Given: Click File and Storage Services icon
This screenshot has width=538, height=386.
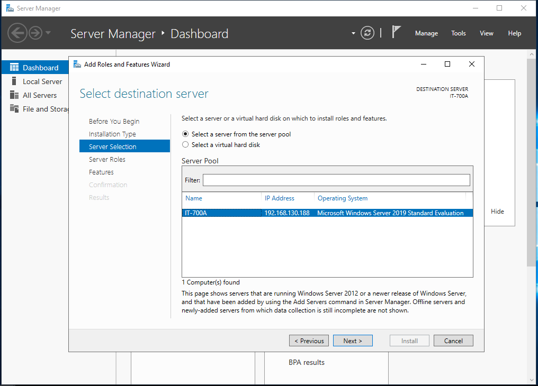Looking at the screenshot, I should click(14, 108).
